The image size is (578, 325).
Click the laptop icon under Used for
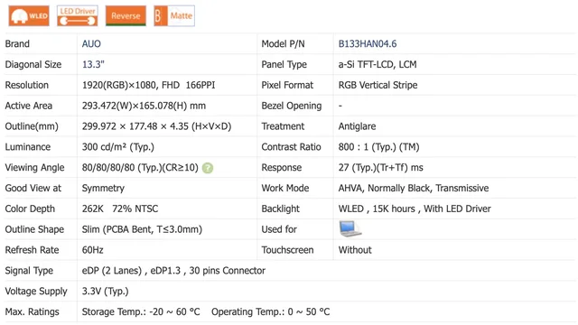[x=350, y=228]
